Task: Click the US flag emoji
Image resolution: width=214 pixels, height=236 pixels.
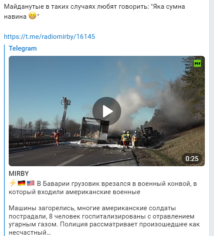Action: click(31, 183)
